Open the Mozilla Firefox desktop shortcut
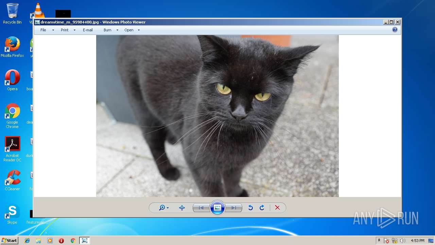The width and height of the screenshot is (435, 245). coord(12,47)
